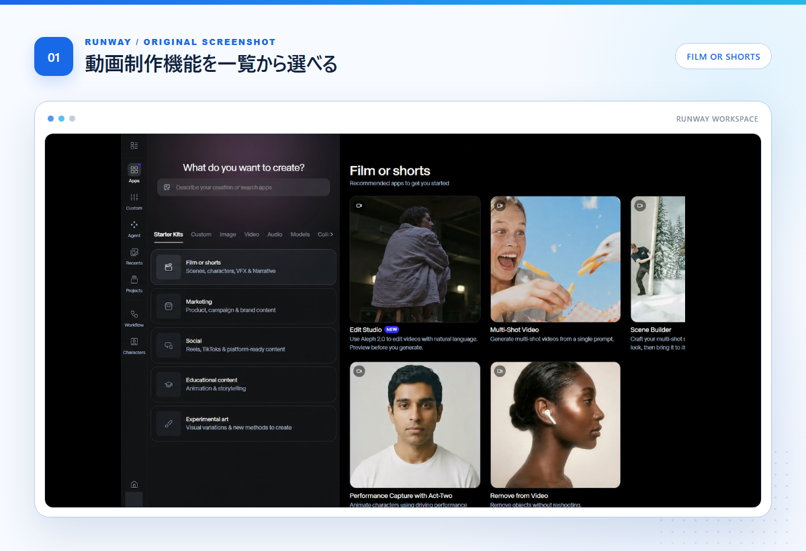806x551 pixels.
Task: Click the 'Remove from Video' app title
Action: click(x=519, y=496)
